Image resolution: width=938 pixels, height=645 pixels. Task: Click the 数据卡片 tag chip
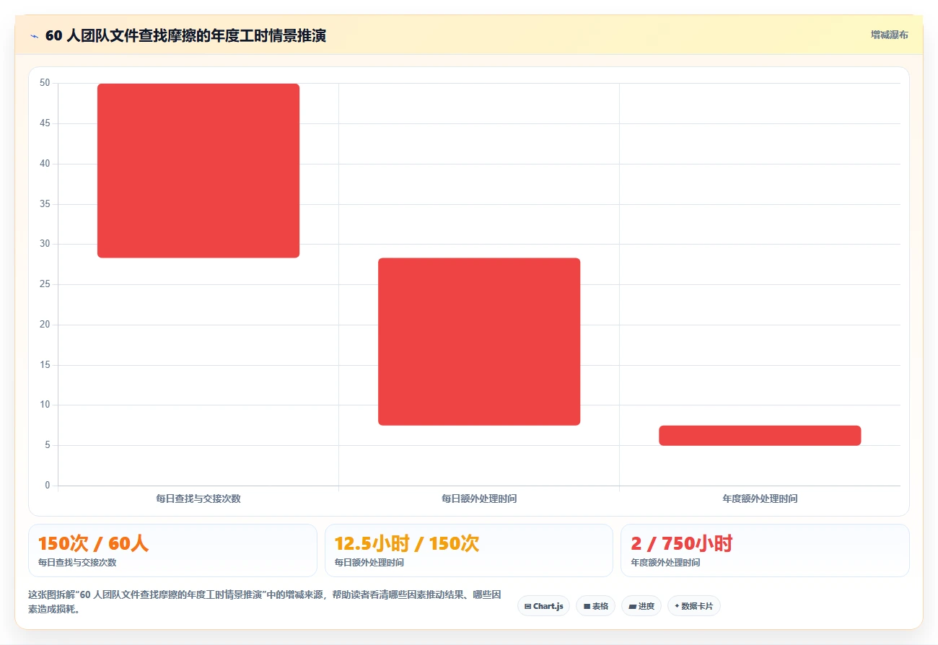click(693, 606)
